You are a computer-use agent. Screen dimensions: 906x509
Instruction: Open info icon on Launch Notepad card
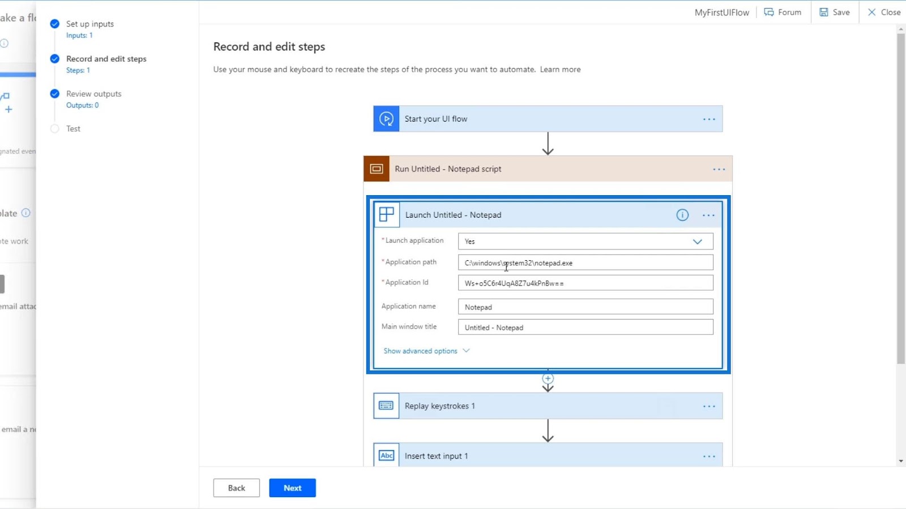[x=682, y=215]
